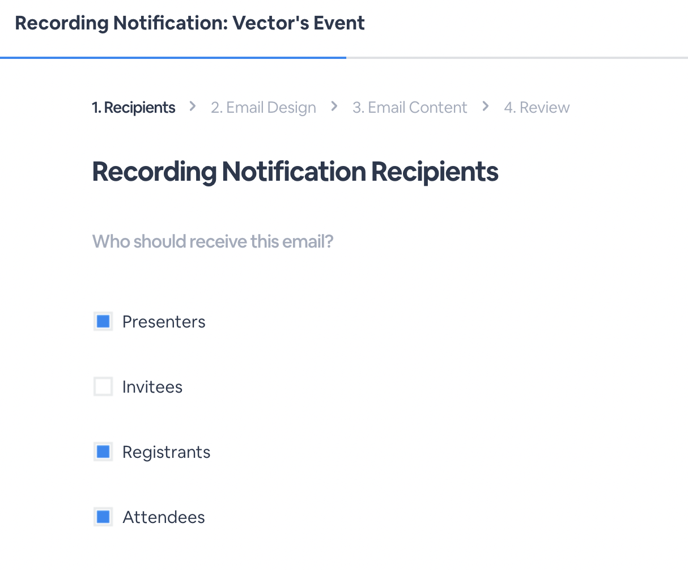Screen dimensions: 688x570
Task: Click the chevron before "4. Review"
Action: (485, 106)
